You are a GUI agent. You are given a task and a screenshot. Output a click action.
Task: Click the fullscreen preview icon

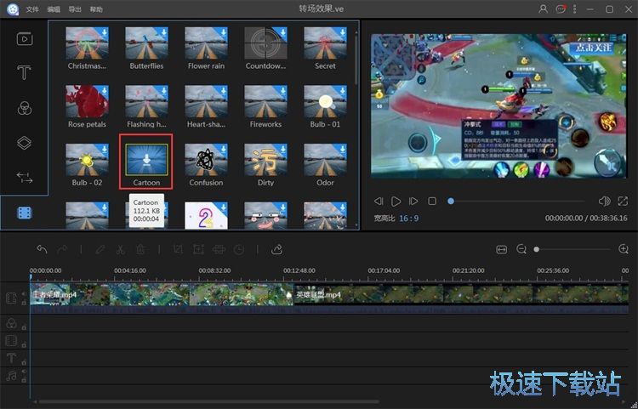pos(623,202)
